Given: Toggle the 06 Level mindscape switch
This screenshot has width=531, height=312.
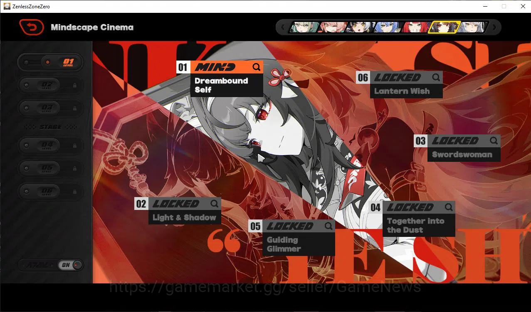Looking at the screenshot, I should click(x=50, y=192).
